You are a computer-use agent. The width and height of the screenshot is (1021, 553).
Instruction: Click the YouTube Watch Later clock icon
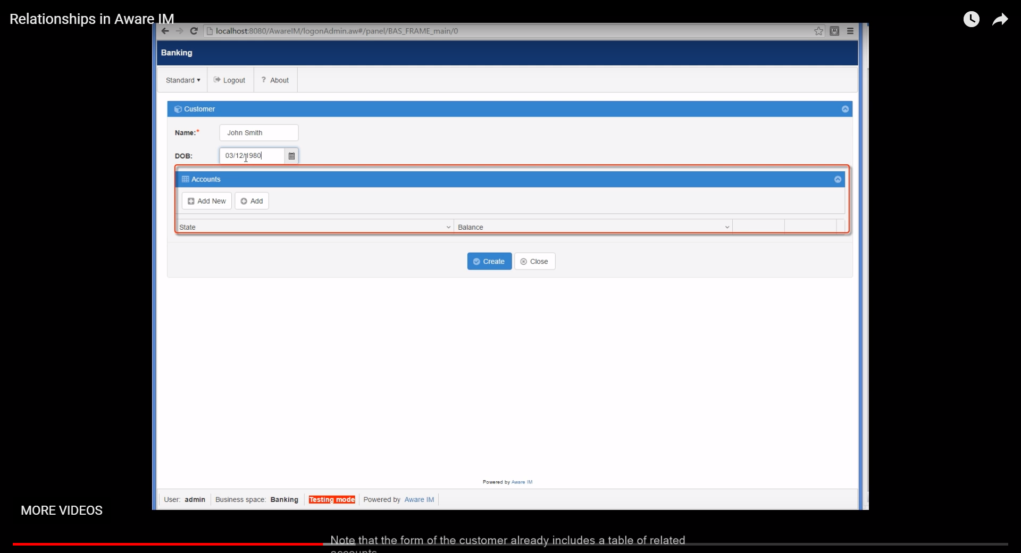pos(972,19)
